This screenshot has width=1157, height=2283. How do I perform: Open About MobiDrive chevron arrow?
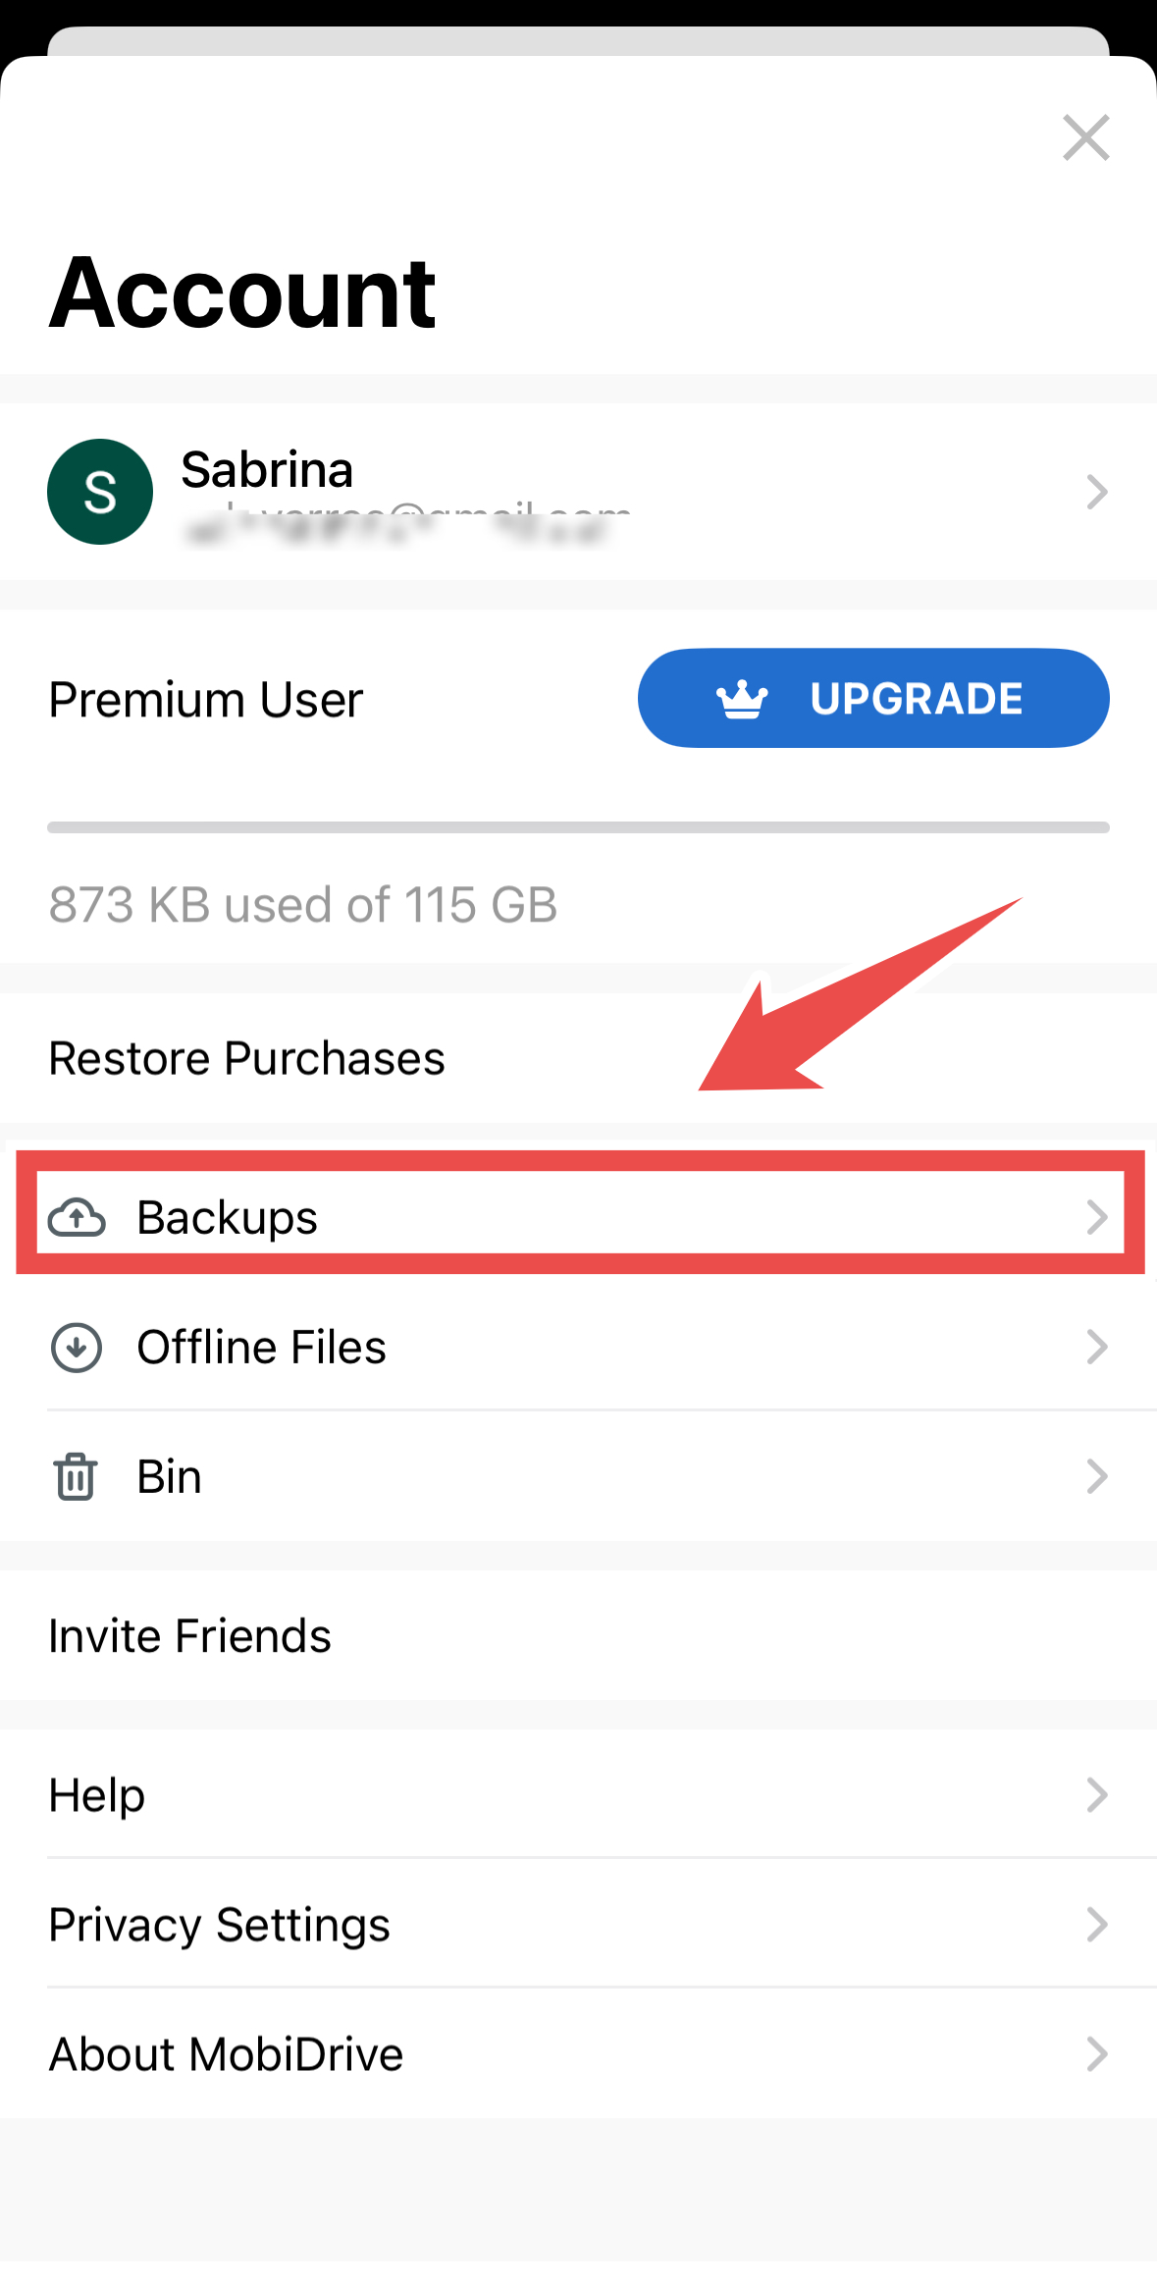click(1097, 2053)
